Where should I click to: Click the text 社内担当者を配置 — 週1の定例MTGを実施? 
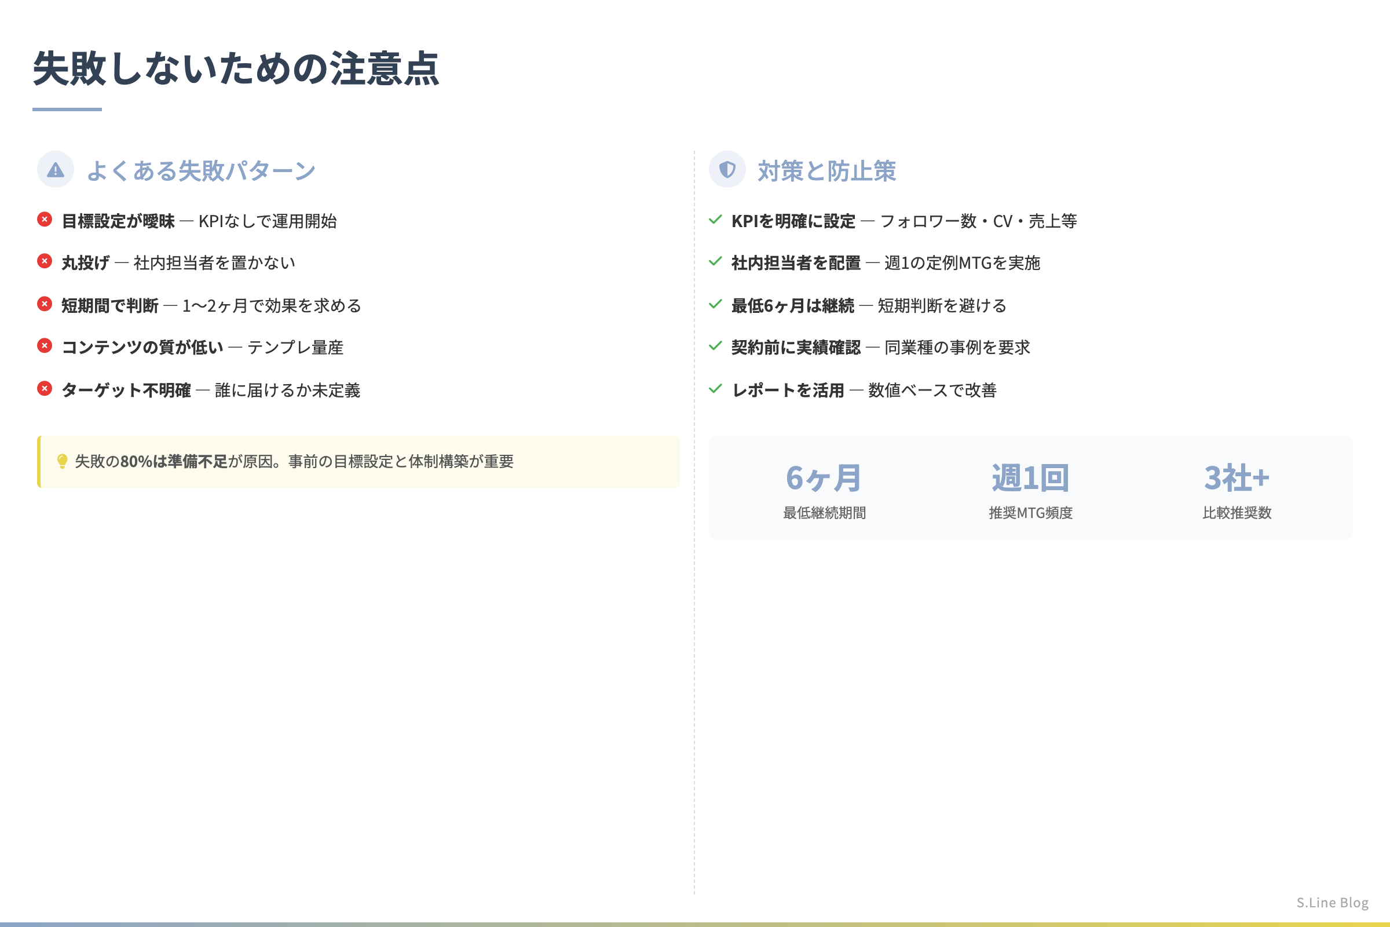886,263
